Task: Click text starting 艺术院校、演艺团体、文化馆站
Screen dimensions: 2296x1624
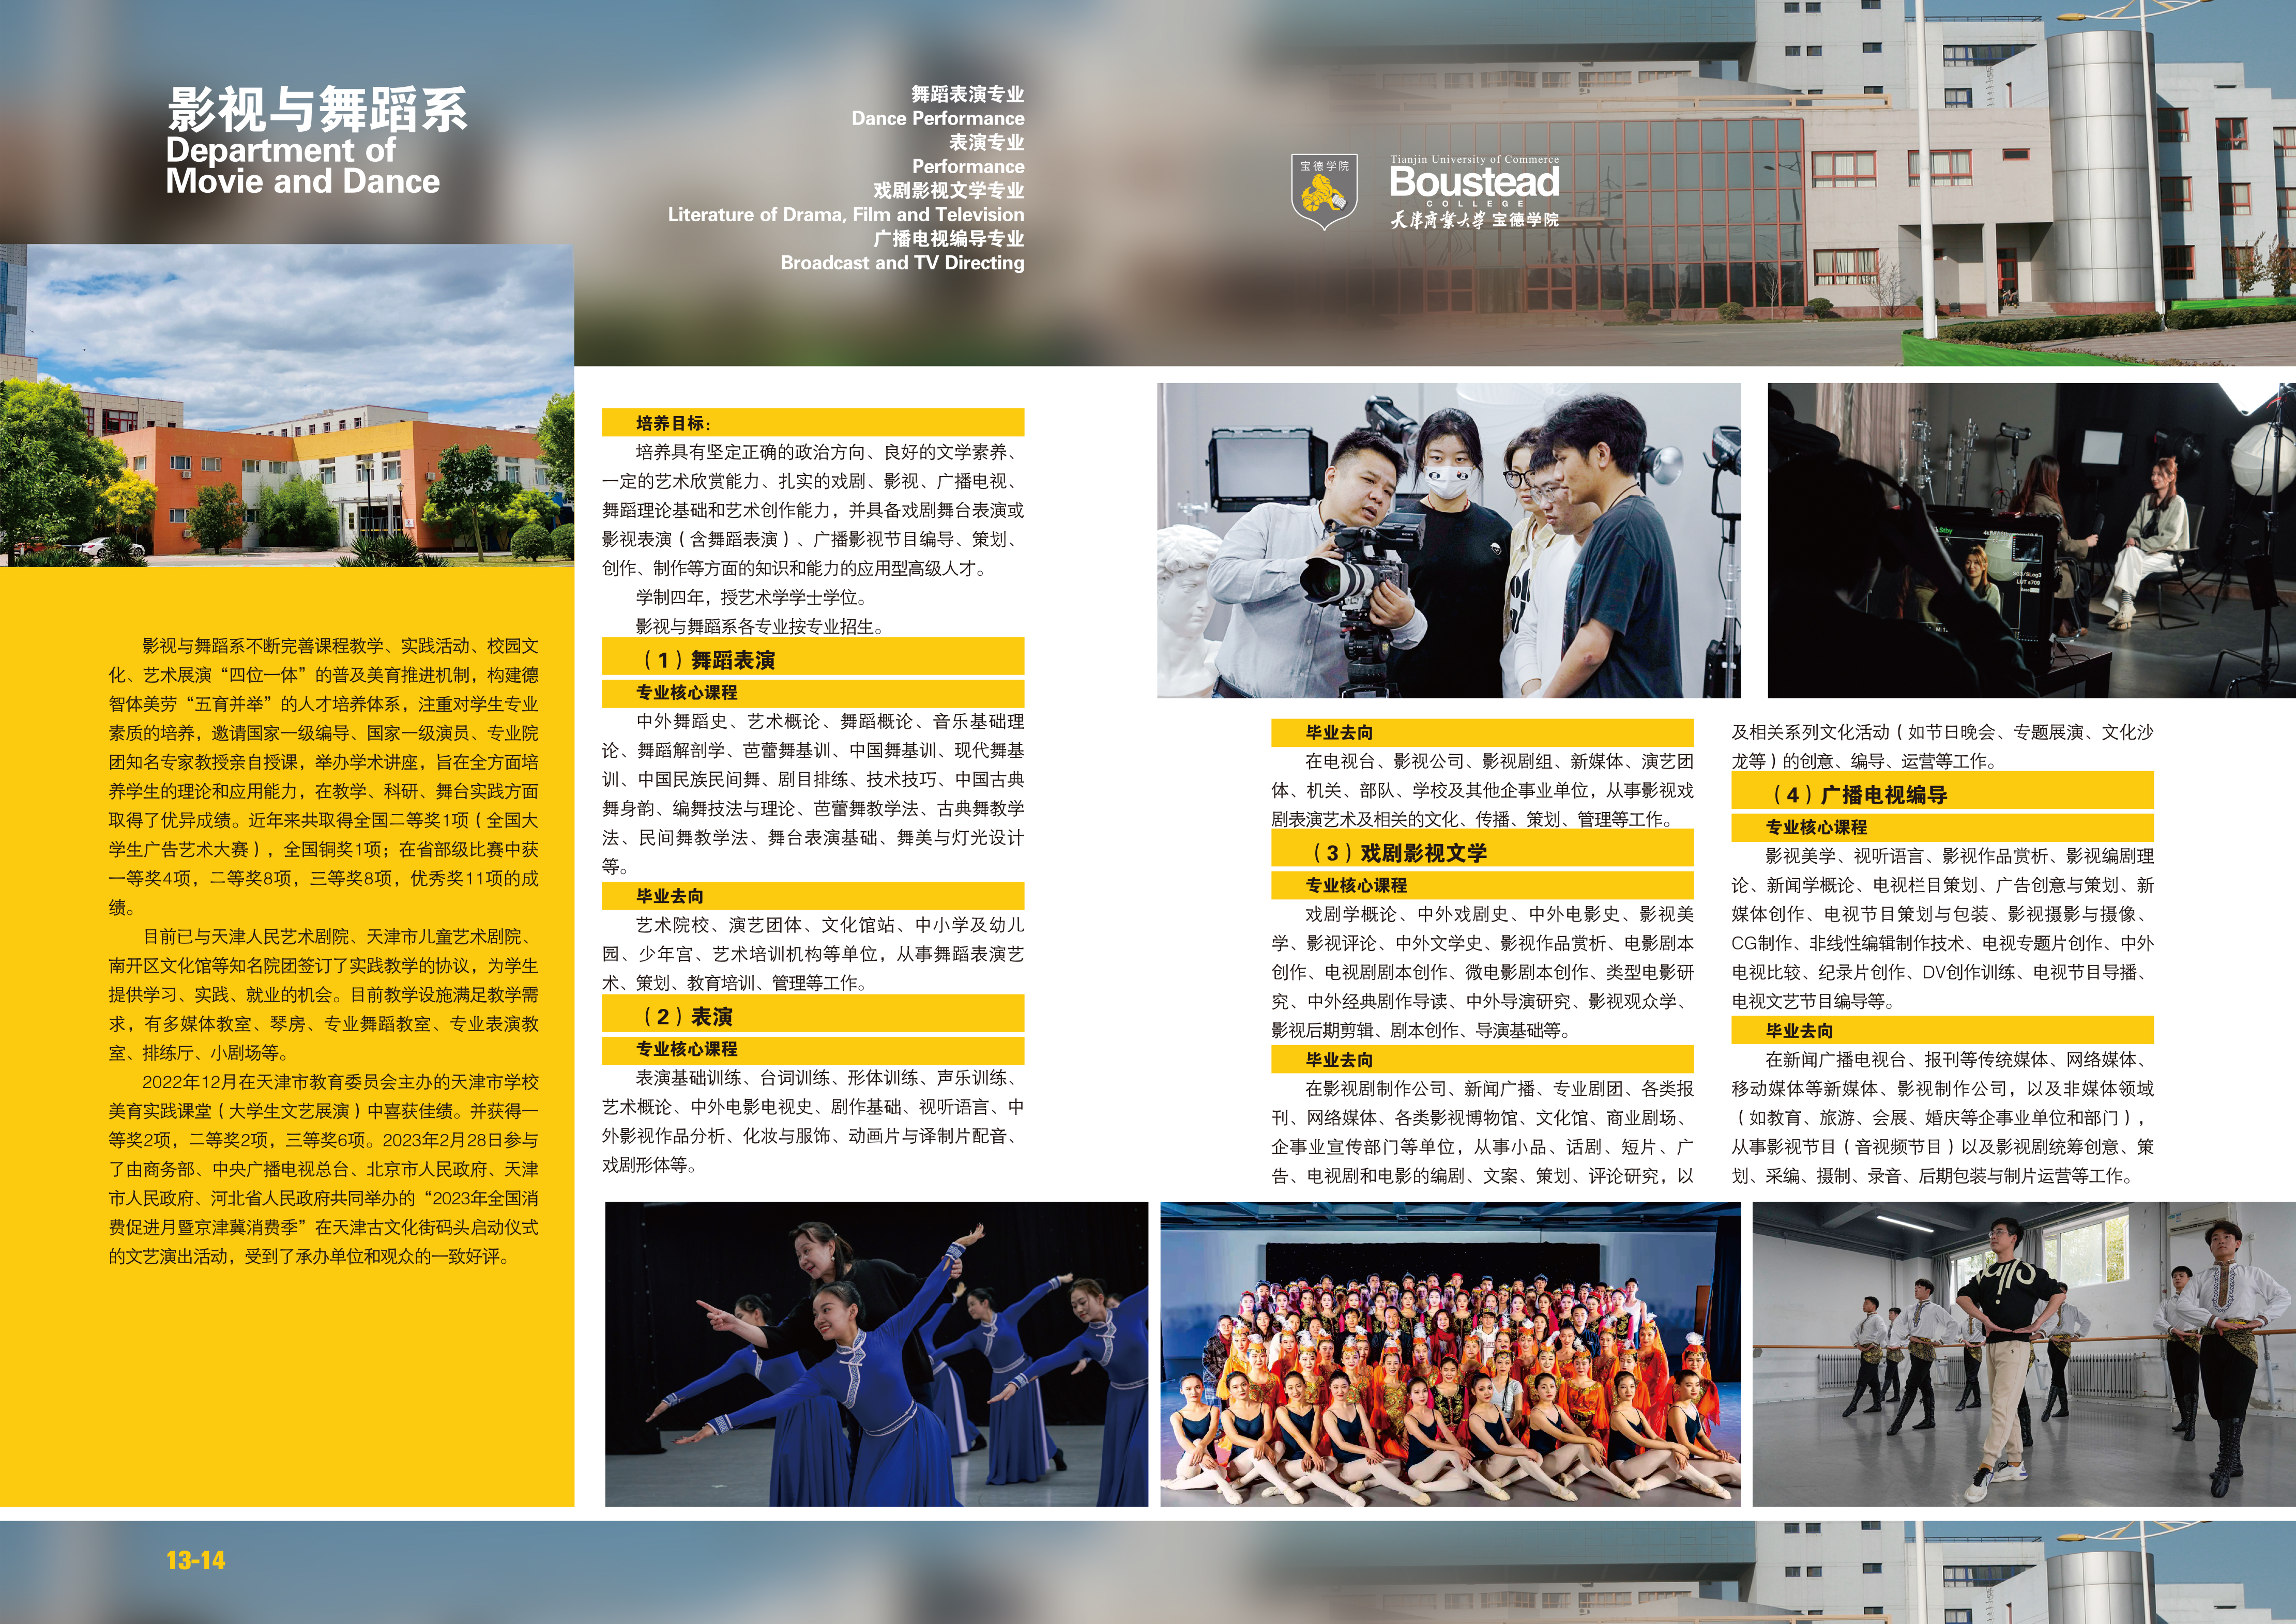Action: coord(813,954)
